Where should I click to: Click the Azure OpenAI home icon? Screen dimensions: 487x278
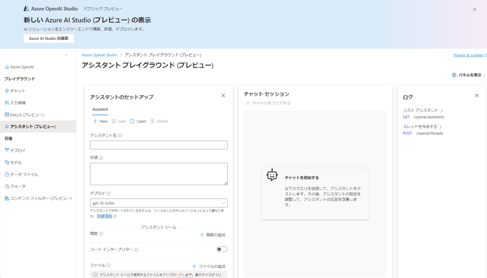tap(6, 67)
